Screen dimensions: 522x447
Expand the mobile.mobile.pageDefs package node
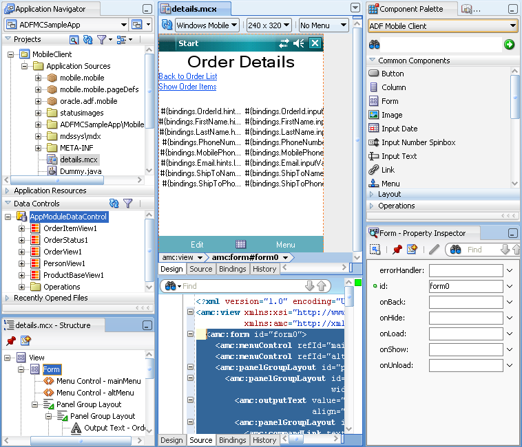38,89
